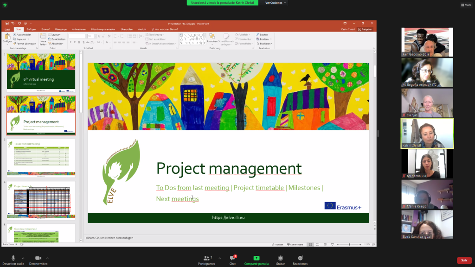Screen dimensions: 475x267
Task: Open the Animationen ribbon tab
Action: [x=79, y=29]
